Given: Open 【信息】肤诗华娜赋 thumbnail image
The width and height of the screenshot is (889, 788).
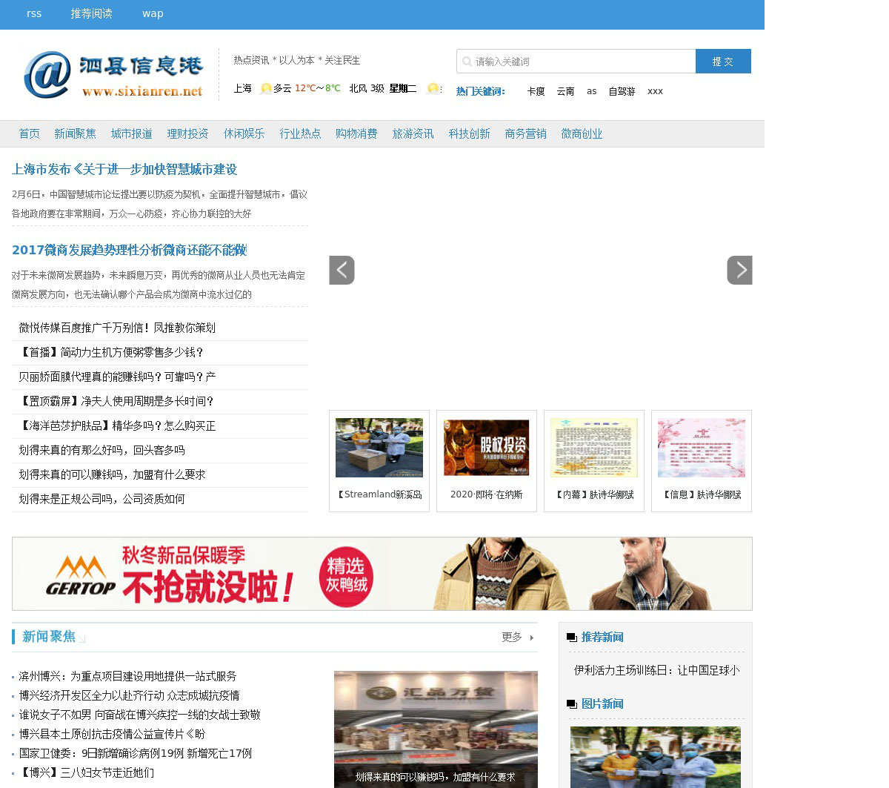Looking at the screenshot, I should point(702,448).
